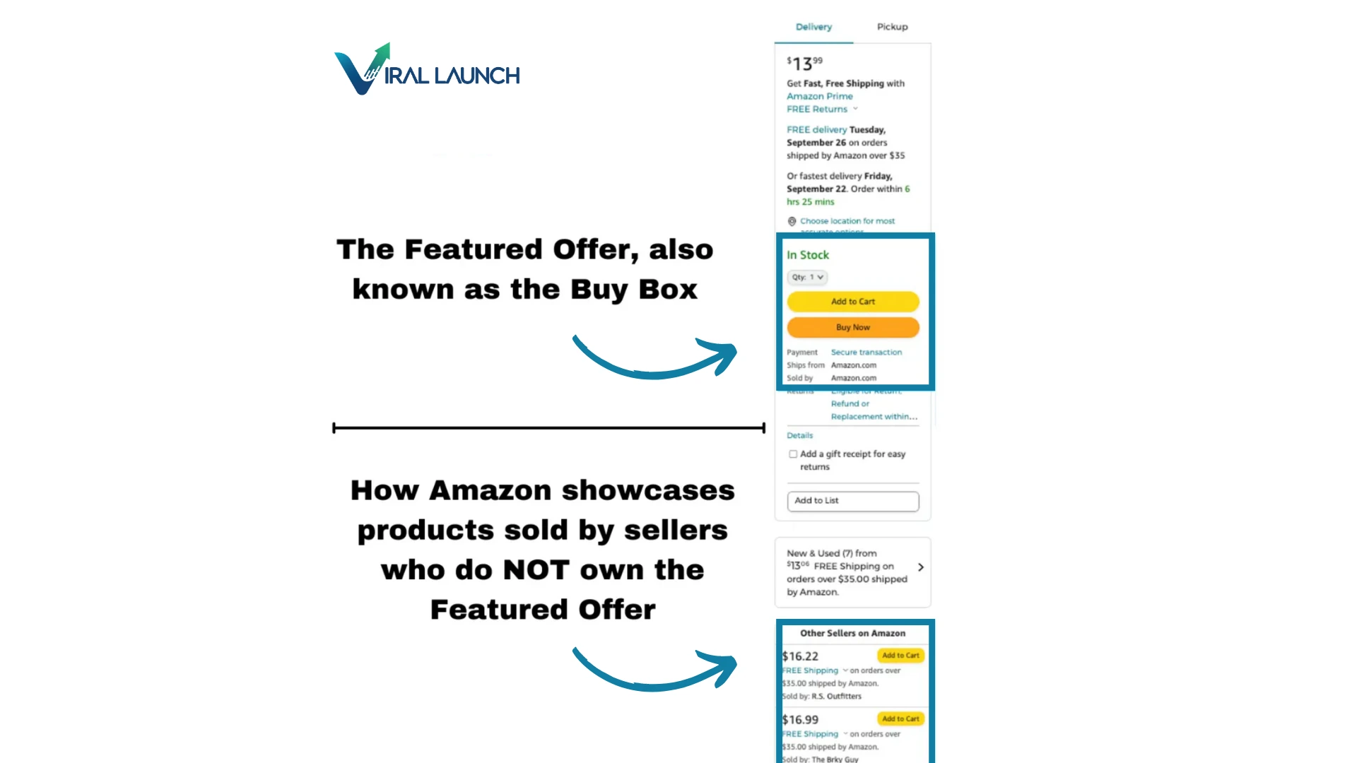
Task: Select the Delivery tab
Action: pos(813,26)
